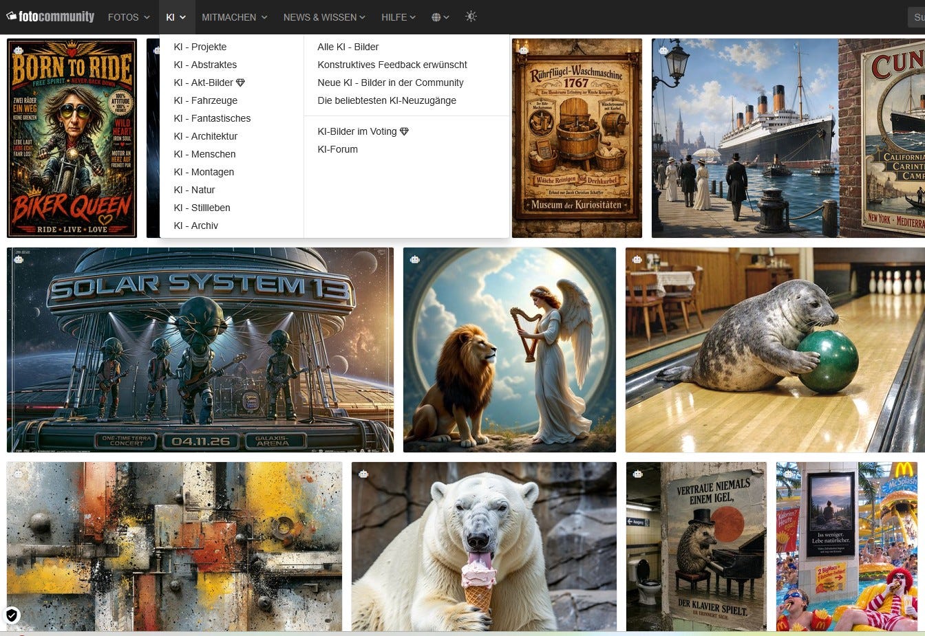The width and height of the screenshot is (925, 636).
Task: Go to KI - Fahrzeuge
Action: pyautogui.click(x=206, y=100)
